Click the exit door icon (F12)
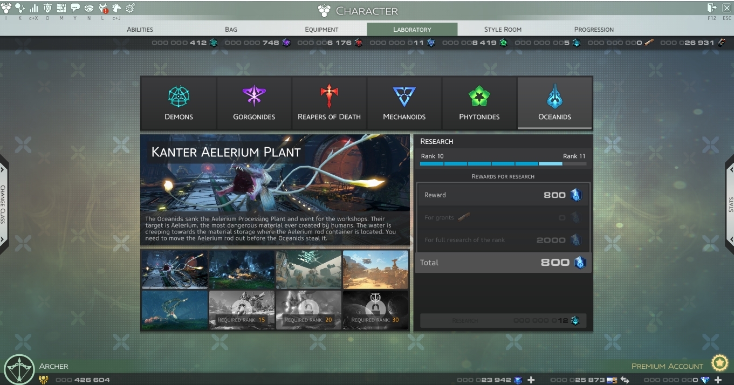 click(x=712, y=8)
